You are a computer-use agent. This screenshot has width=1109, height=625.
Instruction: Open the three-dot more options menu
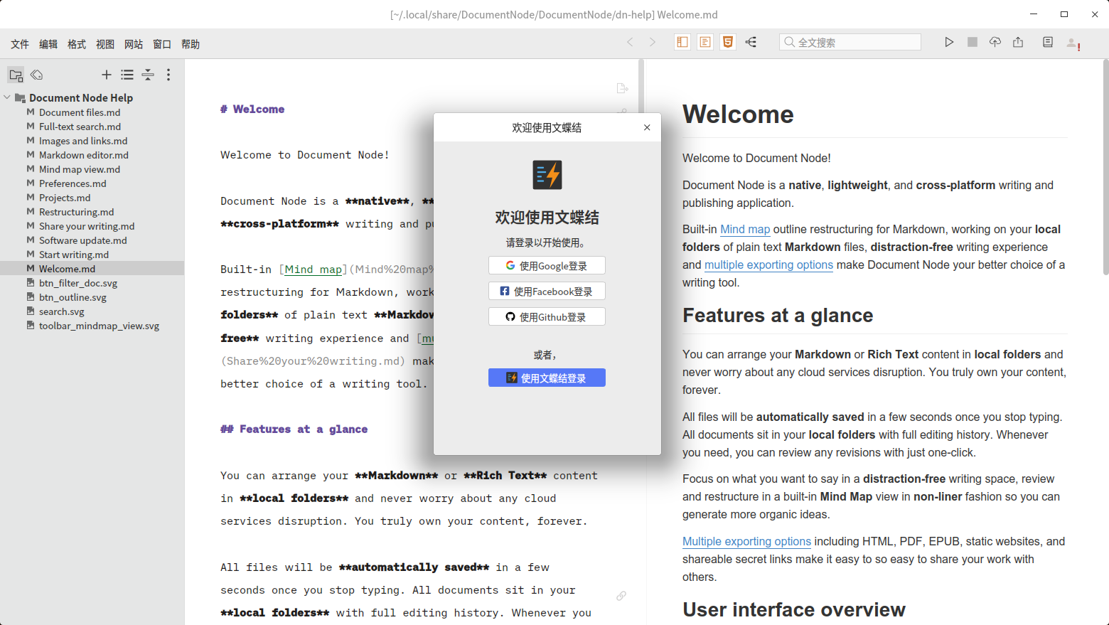coord(168,75)
